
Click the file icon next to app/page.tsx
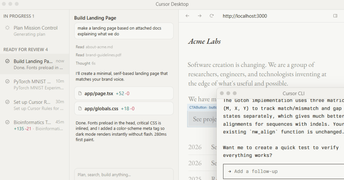click(x=80, y=93)
